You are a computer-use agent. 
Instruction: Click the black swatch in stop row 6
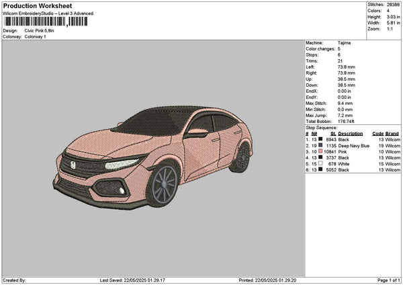320,169
